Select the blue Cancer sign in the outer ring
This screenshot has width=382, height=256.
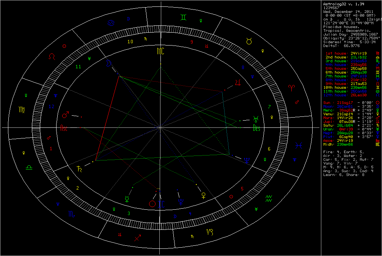tap(111, 23)
